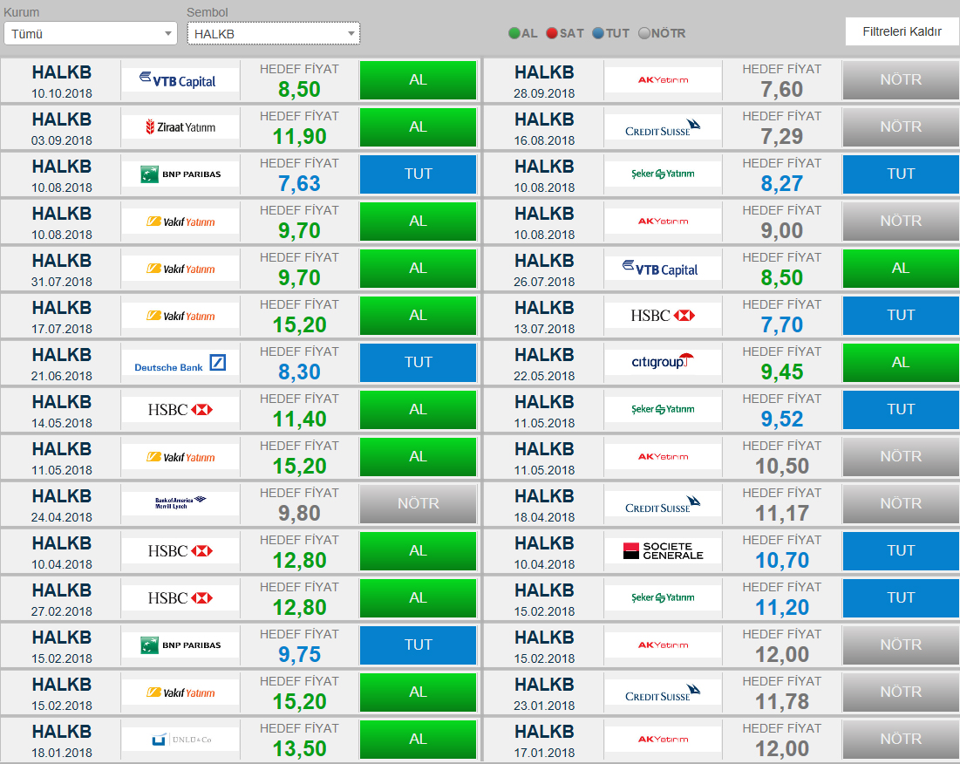Click Credit Suisse logo in 16.08.2018 row
The height and width of the screenshot is (764, 960).
[663, 127]
